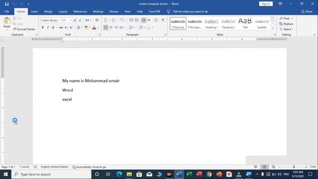Switch to the References tab
This screenshot has width=318, height=179.
point(80,11)
